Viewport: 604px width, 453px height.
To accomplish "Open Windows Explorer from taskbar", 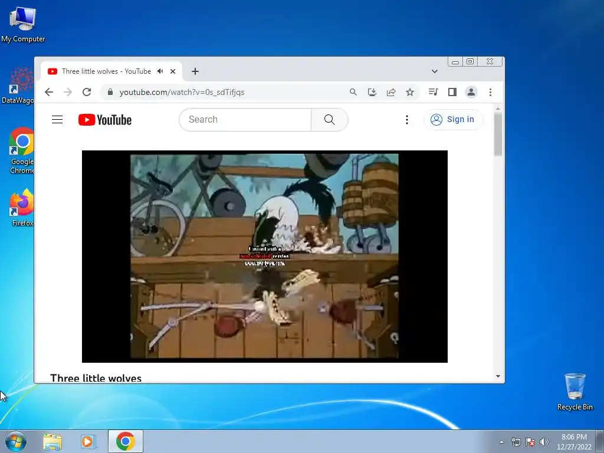I will pos(52,441).
